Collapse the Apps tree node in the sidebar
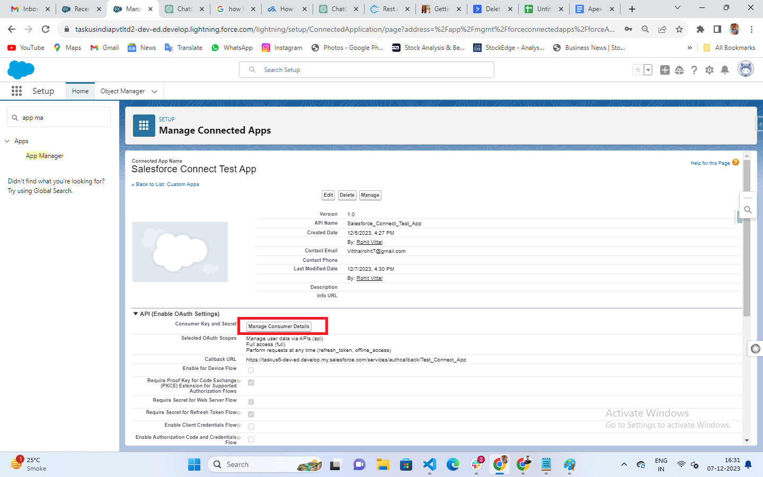Screen dimensions: 763x477 click(7, 141)
